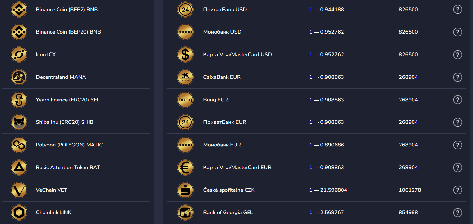Open help for Bank of Georgia GEL row
The height and width of the screenshot is (224, 473).
click(458, 213)
